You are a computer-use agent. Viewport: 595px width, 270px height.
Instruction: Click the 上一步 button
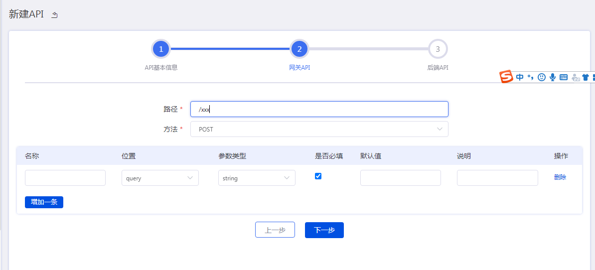[275, 230]
